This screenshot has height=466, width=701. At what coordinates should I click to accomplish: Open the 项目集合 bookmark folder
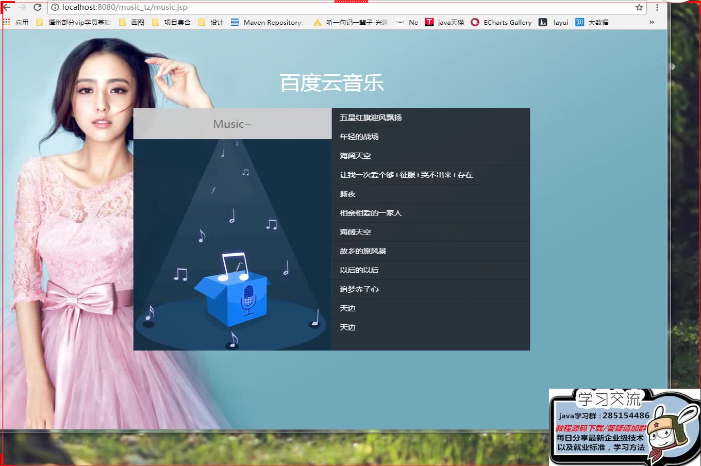tap(171, 22)
